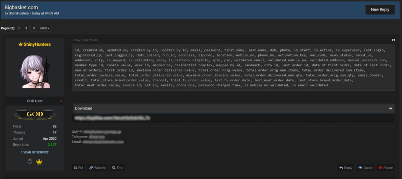Viewport: 402px width, 179px height.
Task: Click the gold crown award icon
Action: (x=39, y=162)
